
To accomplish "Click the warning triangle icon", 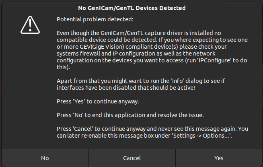I will tap(30, 25).
